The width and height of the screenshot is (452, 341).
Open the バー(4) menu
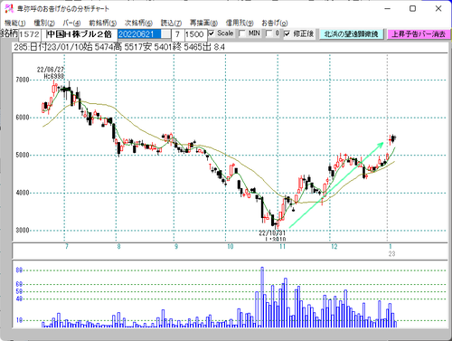click(x=71, y=23)
